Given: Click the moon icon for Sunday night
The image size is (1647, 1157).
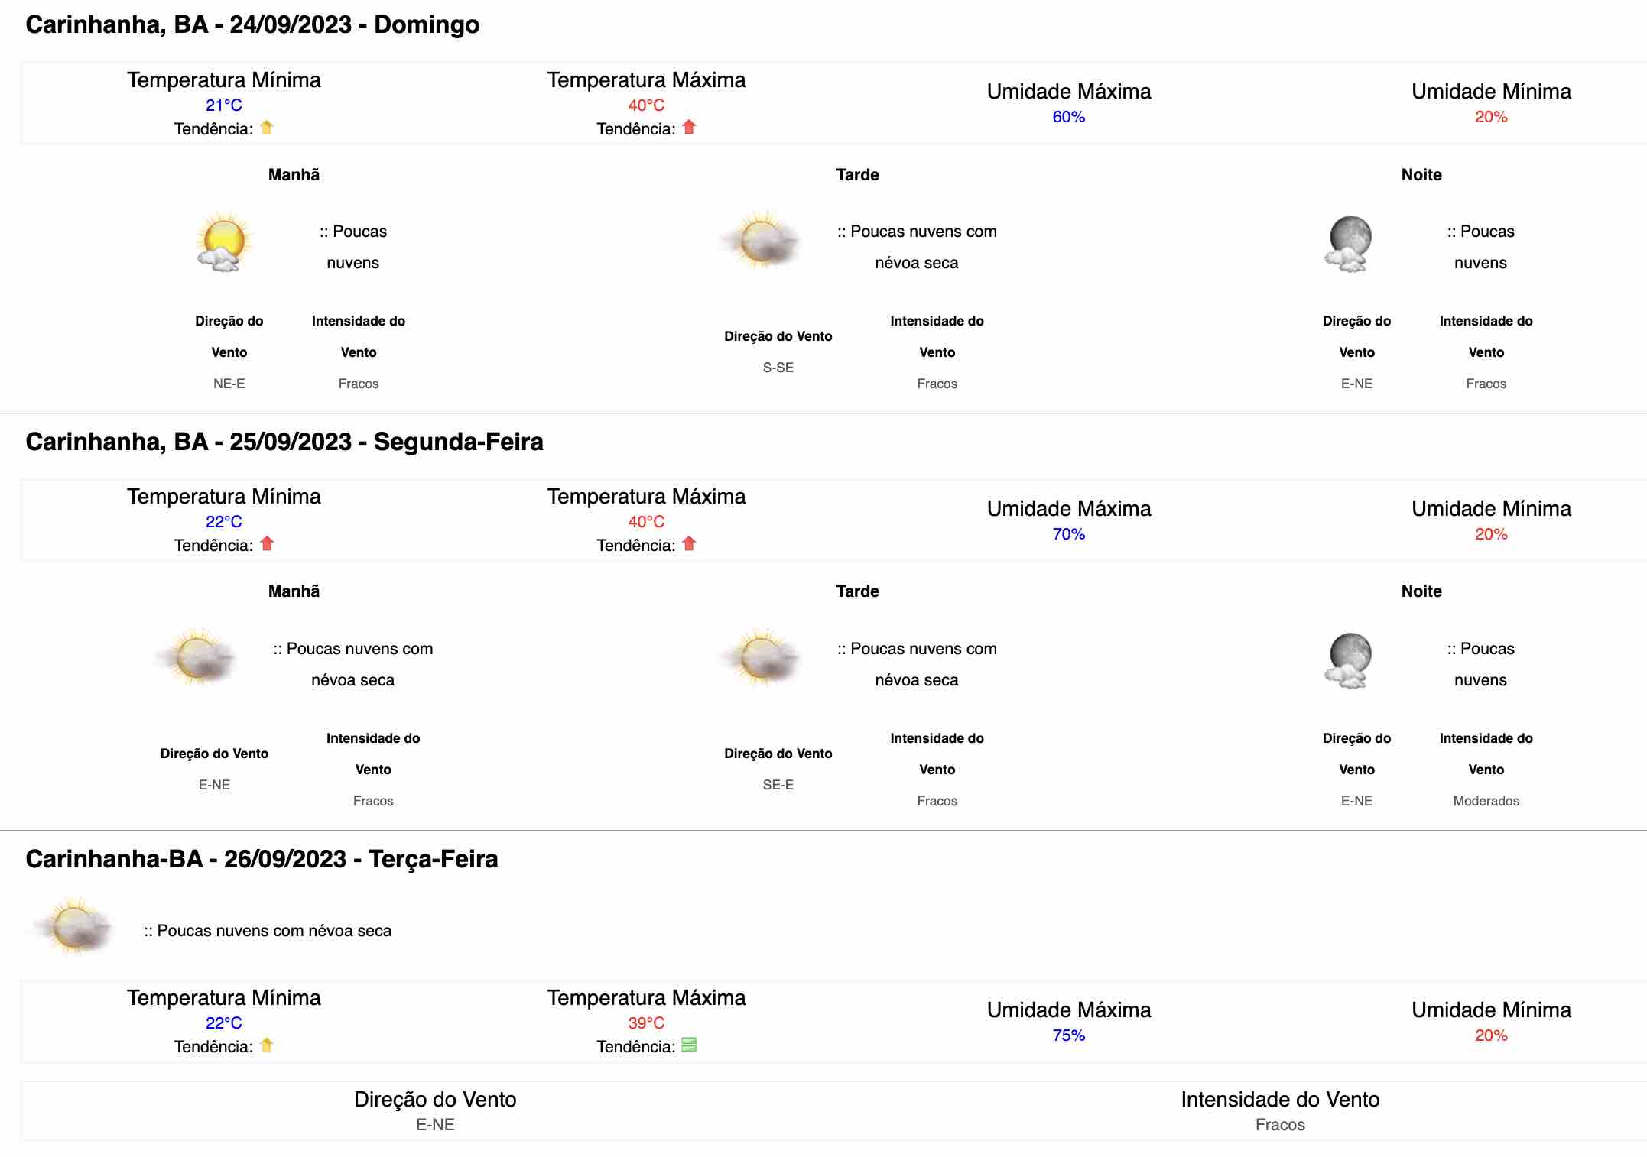Looking at the screenshot, I should pyautogui.click(x=1349, y=243).
